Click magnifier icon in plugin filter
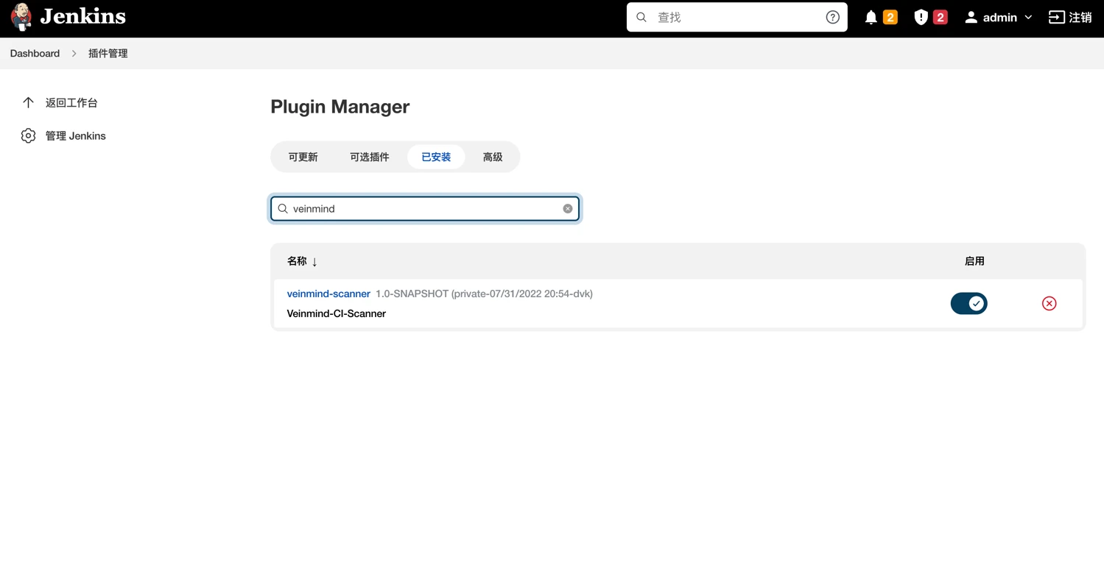The image size is (1104, 565). click(x=283, y=209)
